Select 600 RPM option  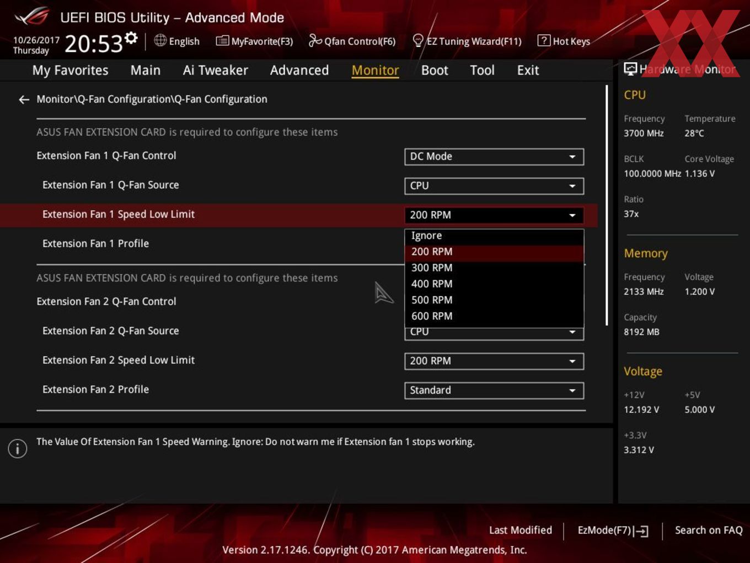tap(494, 316)
